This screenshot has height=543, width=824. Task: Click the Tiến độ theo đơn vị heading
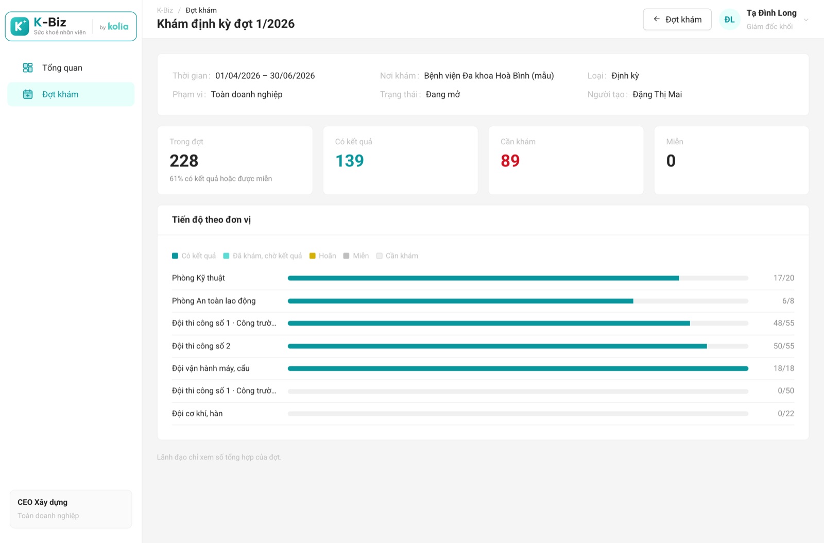click(211, 219)
